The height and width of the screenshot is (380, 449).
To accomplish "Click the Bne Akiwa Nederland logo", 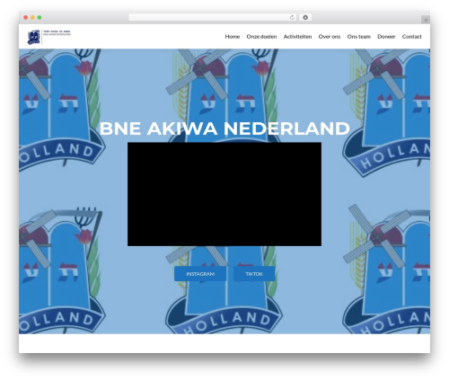I will click(x=49, y=37).
